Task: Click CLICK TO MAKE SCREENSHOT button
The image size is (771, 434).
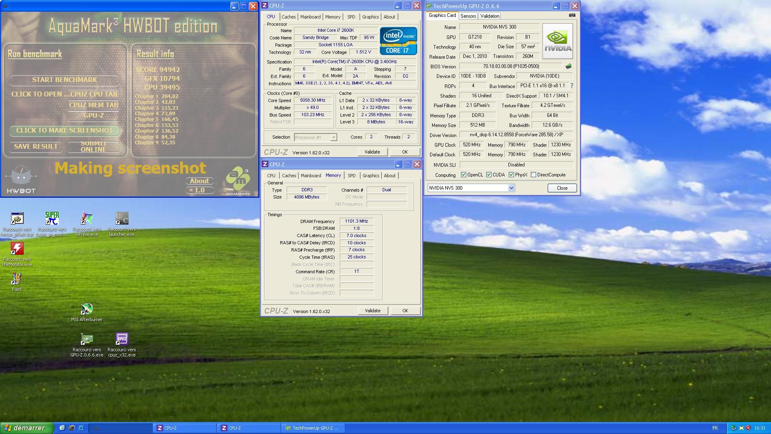Action: click(65, 130)
